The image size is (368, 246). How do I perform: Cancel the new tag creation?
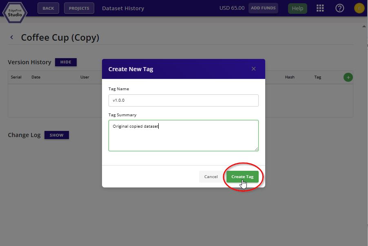pos(211,176)
